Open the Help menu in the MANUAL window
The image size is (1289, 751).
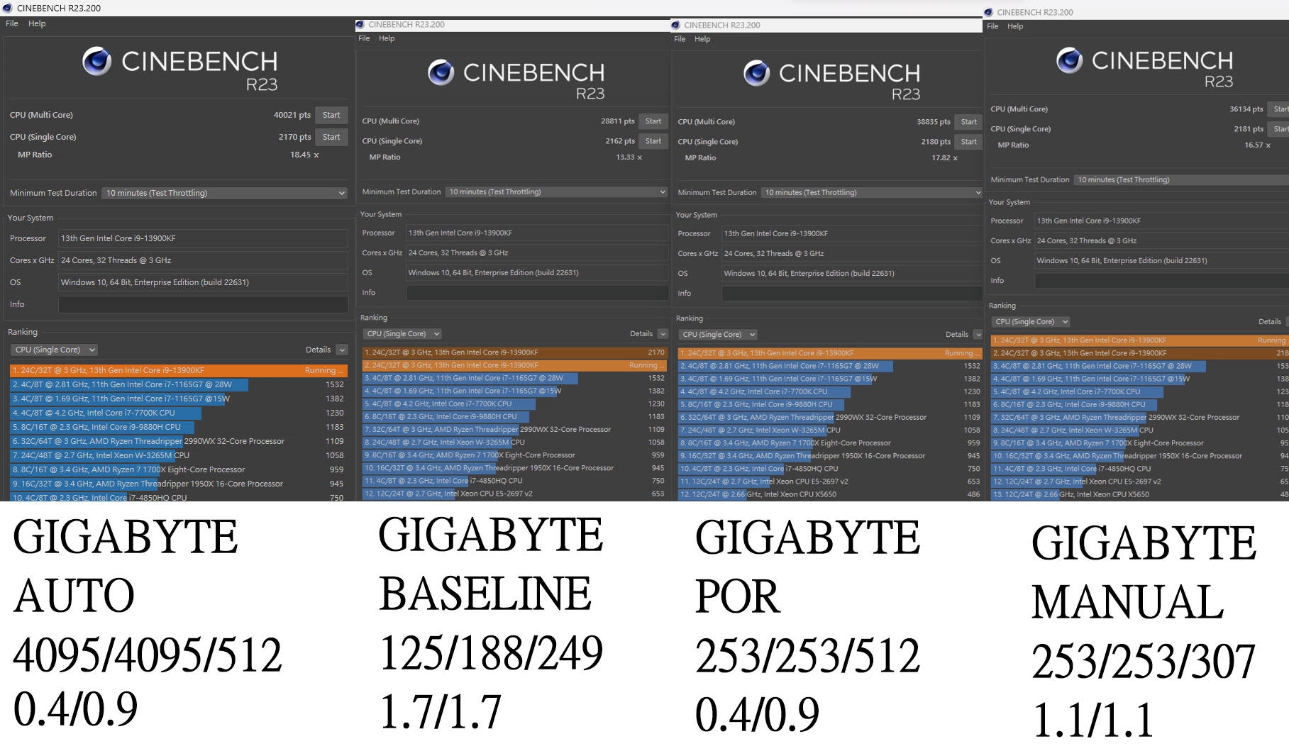coord(1015,26)
